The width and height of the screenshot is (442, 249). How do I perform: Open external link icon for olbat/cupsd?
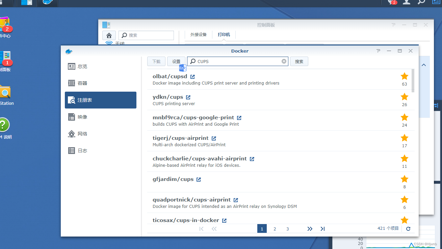point(192,77)
